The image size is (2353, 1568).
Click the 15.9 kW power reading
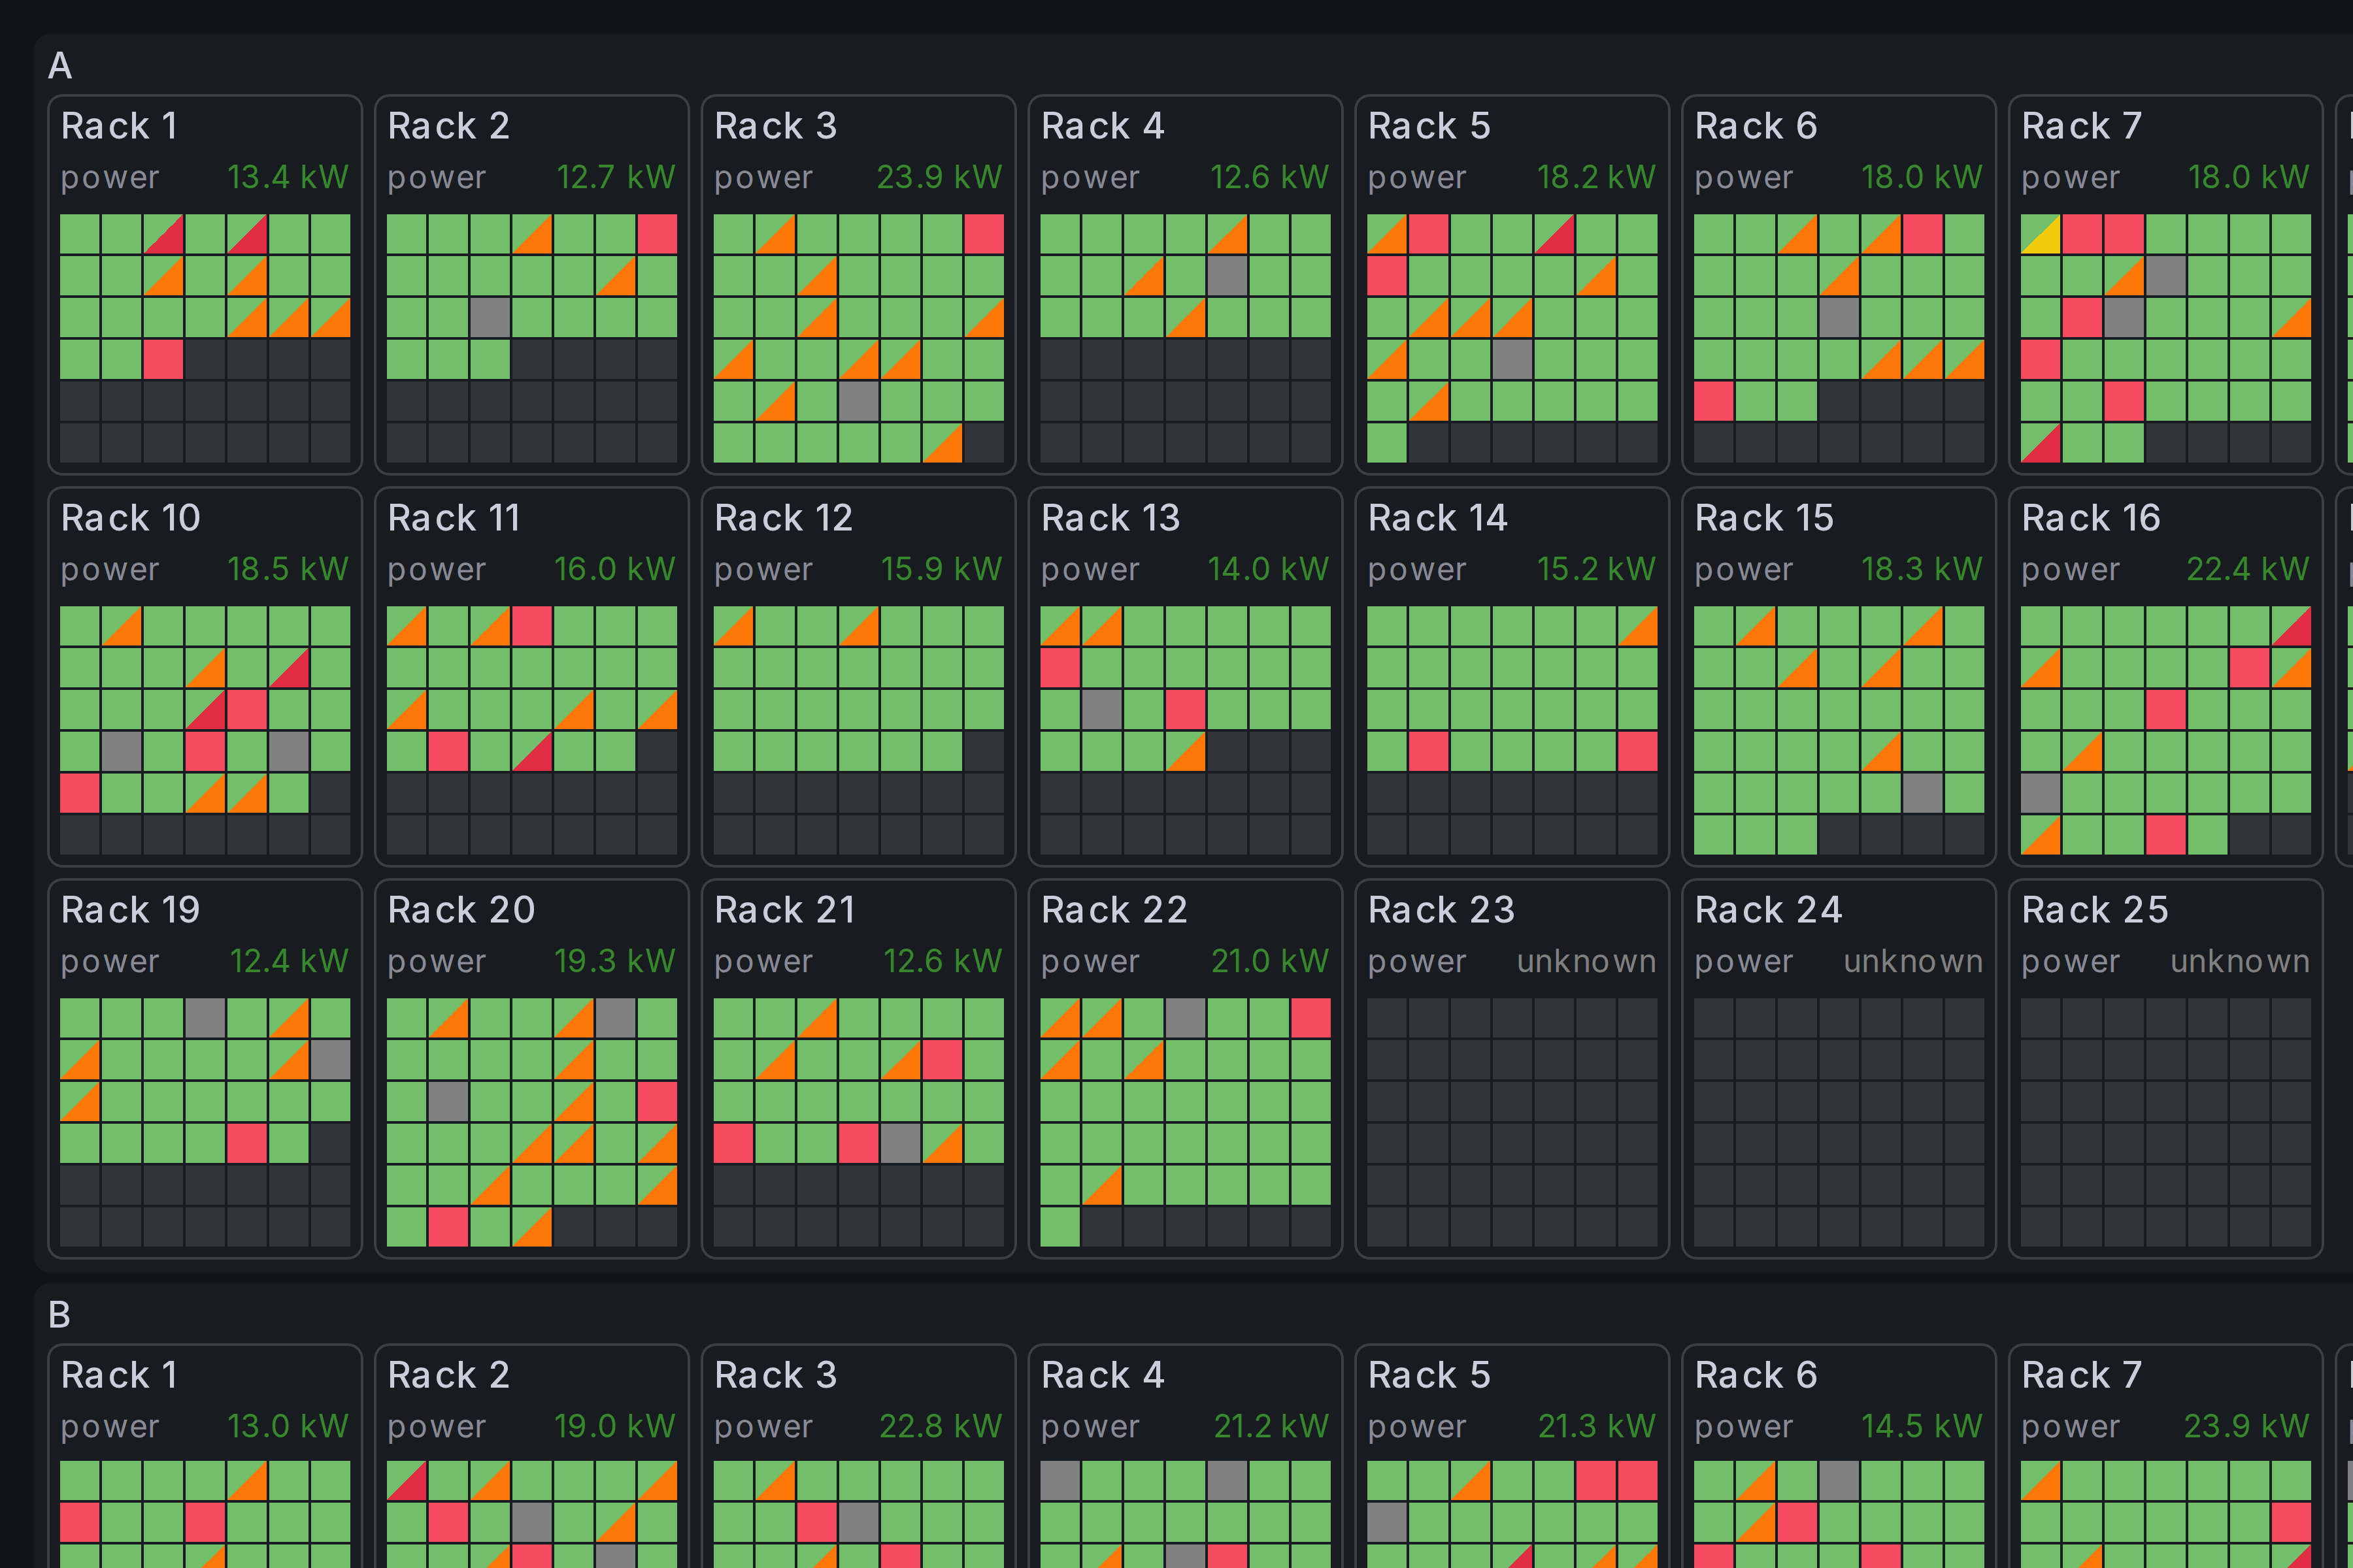click(941, 569)
